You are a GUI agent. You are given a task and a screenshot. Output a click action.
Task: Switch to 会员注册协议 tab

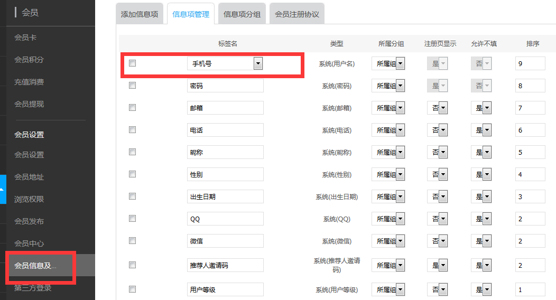point(297,14)
